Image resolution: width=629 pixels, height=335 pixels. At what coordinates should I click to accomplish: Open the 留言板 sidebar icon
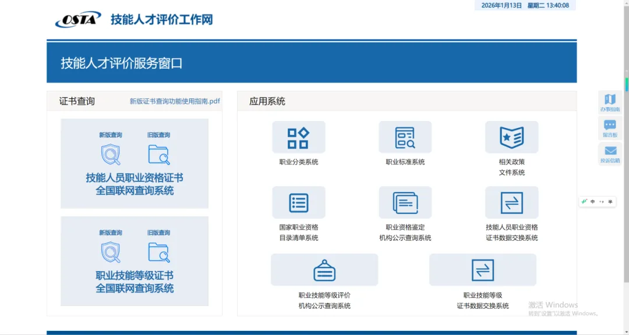pos(610,128)
